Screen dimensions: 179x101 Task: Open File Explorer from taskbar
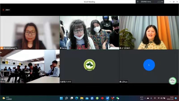[x=82, y=98]
